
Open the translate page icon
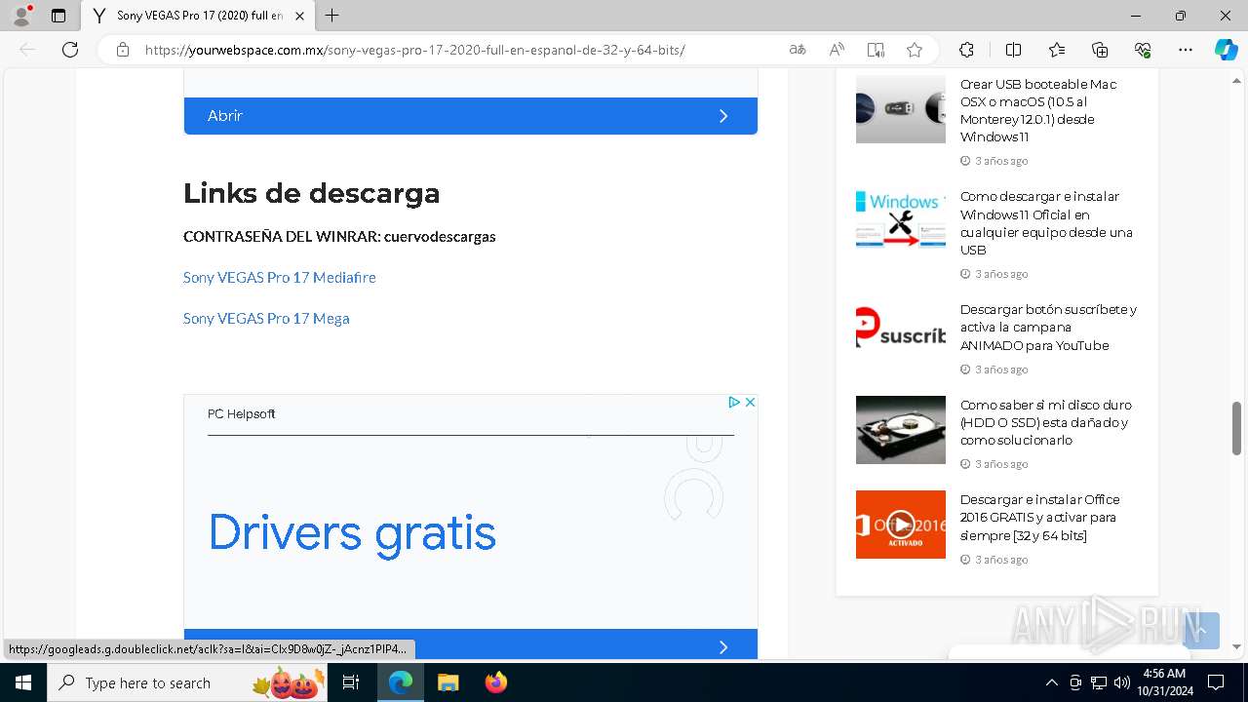coord(798,50)
